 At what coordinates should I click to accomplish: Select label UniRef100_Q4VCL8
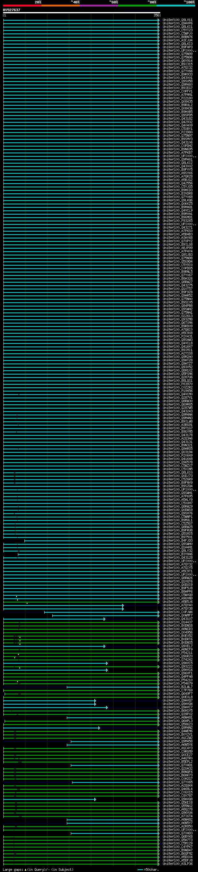(x=178, y=343)
